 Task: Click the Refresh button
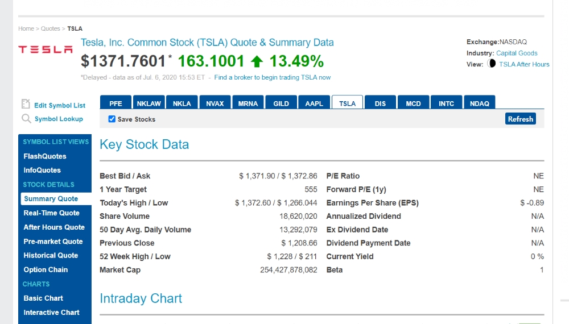(x=521, y=119)
